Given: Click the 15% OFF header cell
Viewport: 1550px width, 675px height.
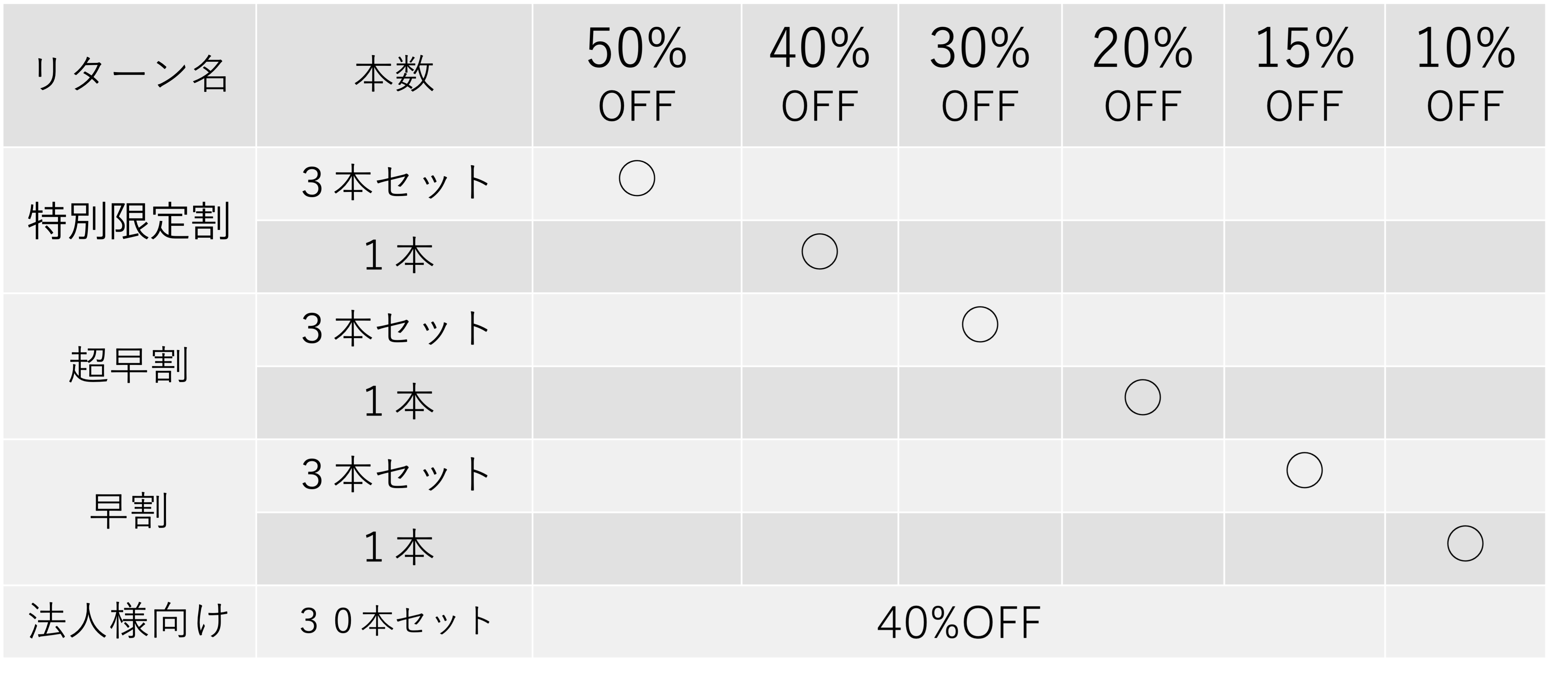Looking at the screenshot, I should click(1304, 75).
